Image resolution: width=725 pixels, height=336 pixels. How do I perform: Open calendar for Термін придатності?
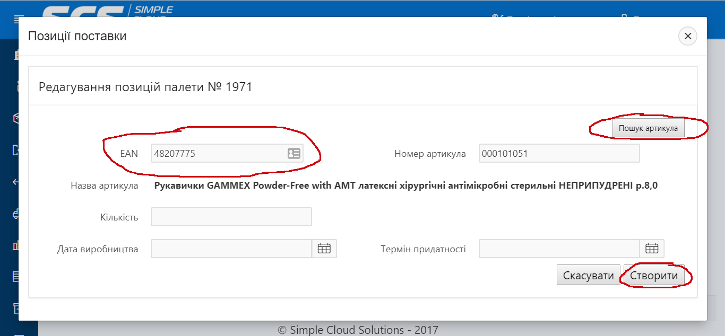tap(652, 249)
